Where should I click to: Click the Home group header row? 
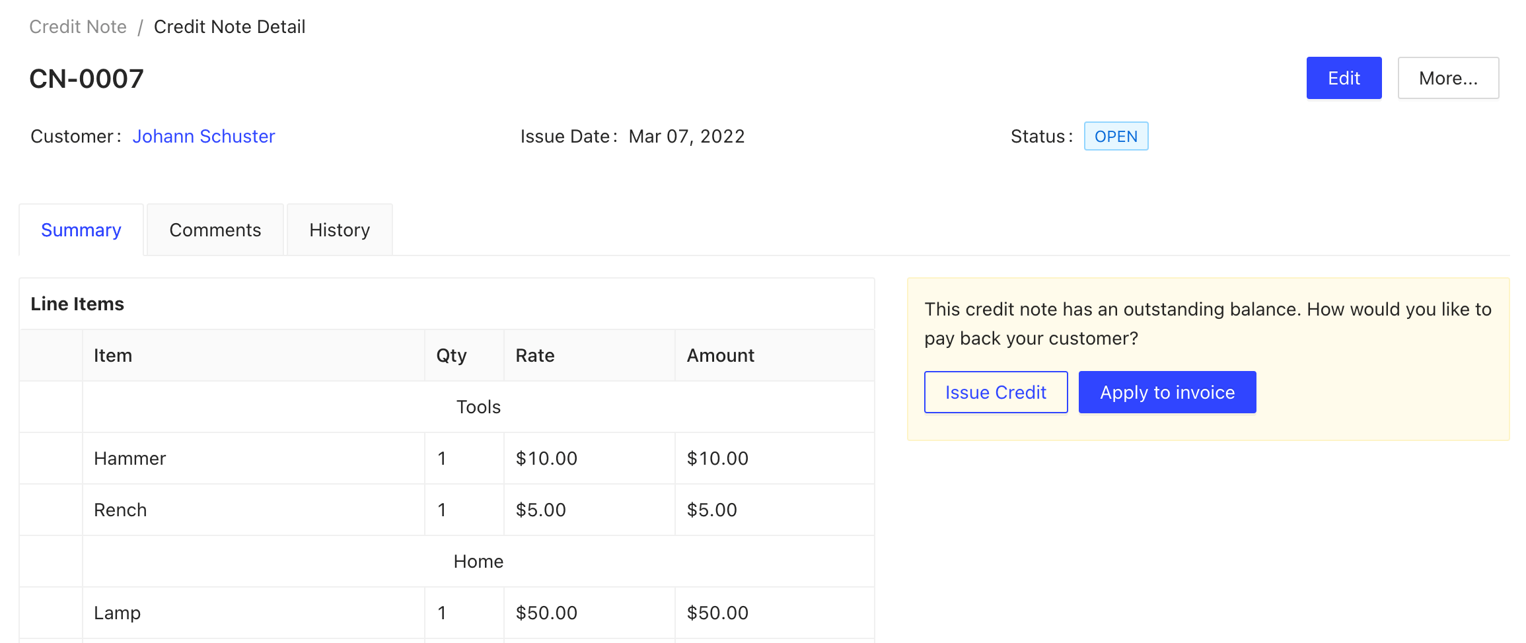(x=478, y=561)
